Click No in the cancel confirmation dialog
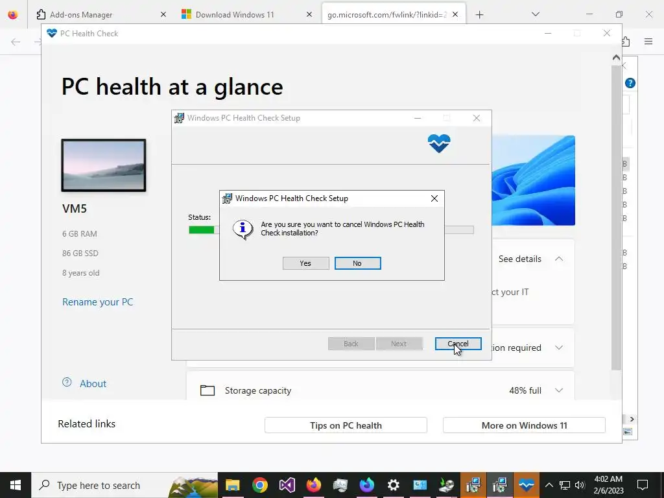 click(x=357, y=263)
